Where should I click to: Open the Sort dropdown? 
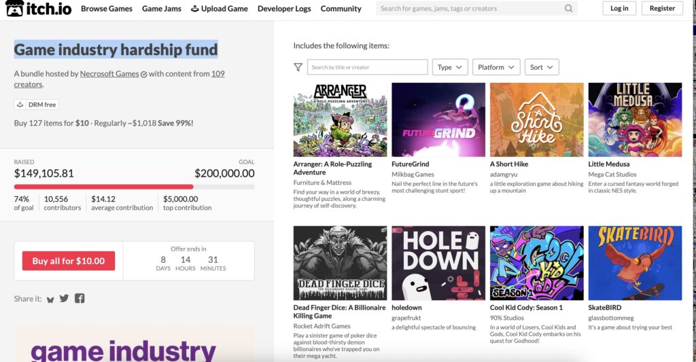coord(542,67)
